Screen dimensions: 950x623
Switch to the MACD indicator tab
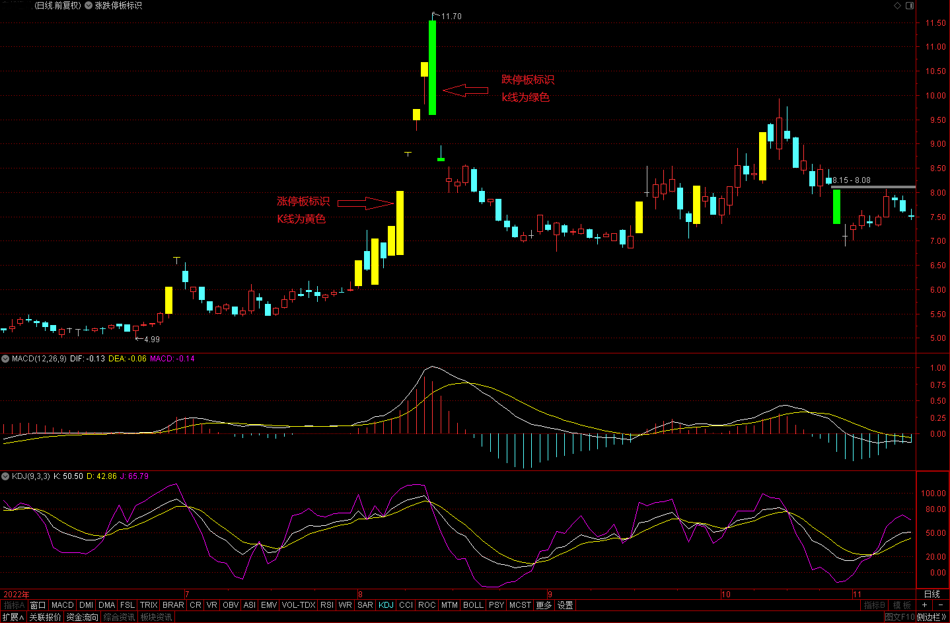[x=63, y=605]
